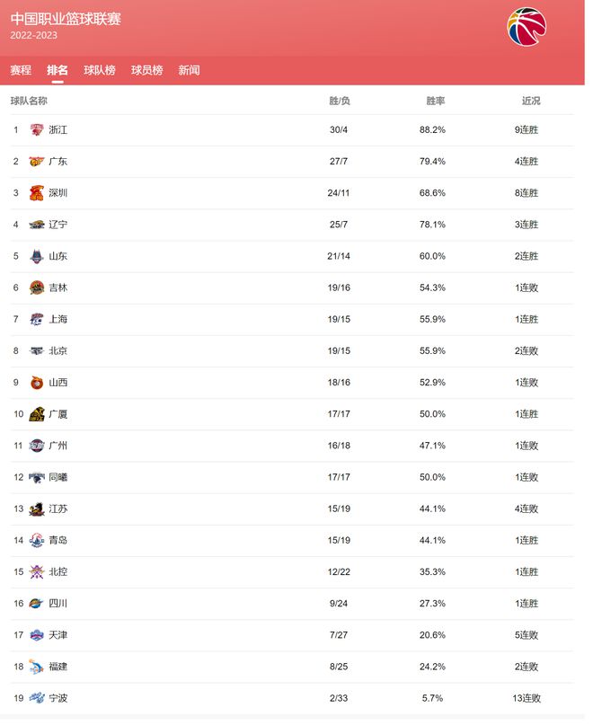Click the 浙江 team logo icon

coord(37,130)
